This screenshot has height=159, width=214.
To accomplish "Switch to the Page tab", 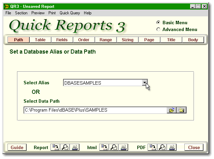I will (x=149, y=40).
